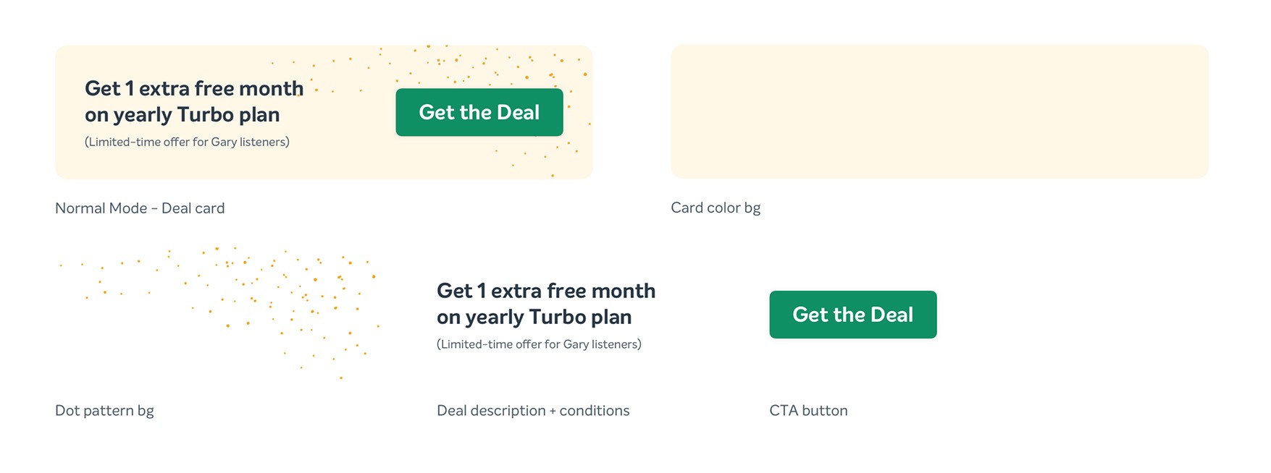1271x473 pixels.
Task: Click the standalone Get the Deal CTA button
Action: tap(853, 315)
